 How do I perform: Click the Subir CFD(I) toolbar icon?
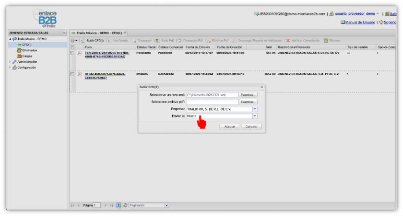(83, 41)
